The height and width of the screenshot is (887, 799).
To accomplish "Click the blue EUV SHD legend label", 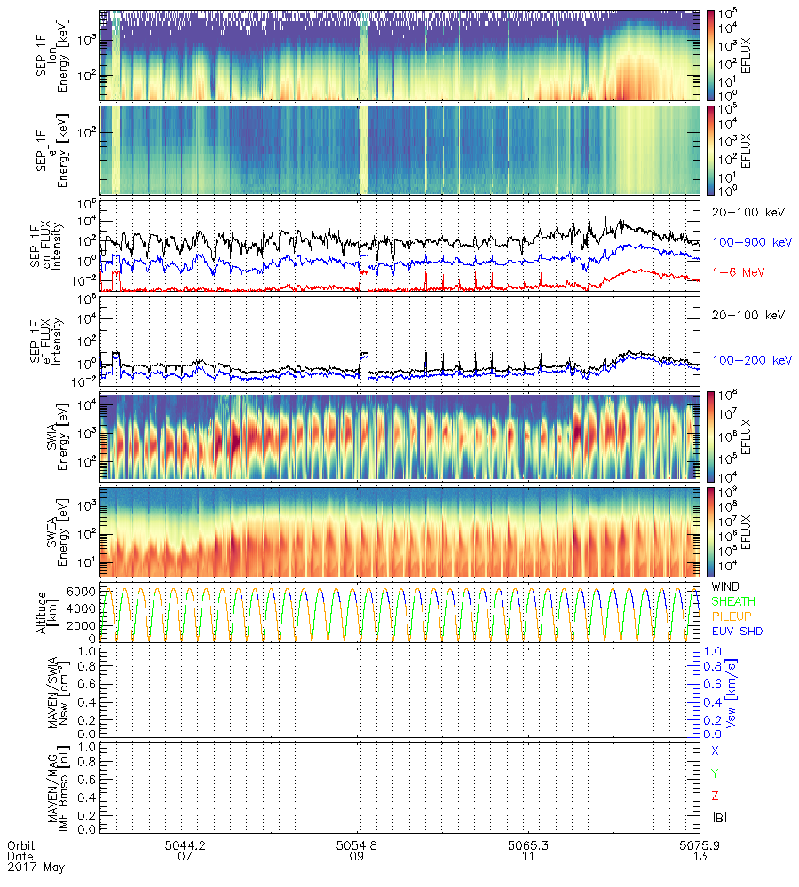I will (735, 632).
